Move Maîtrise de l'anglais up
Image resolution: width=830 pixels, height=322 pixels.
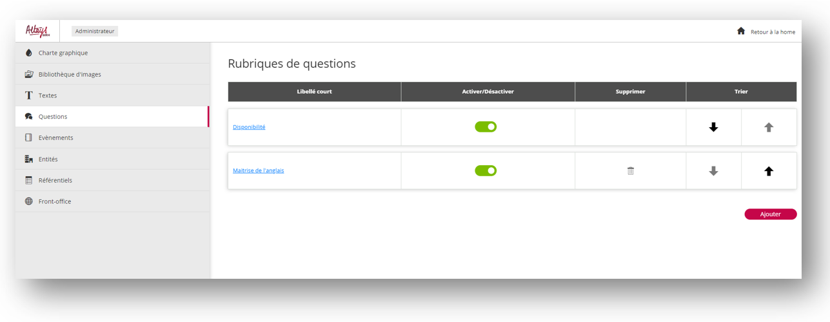769,171
